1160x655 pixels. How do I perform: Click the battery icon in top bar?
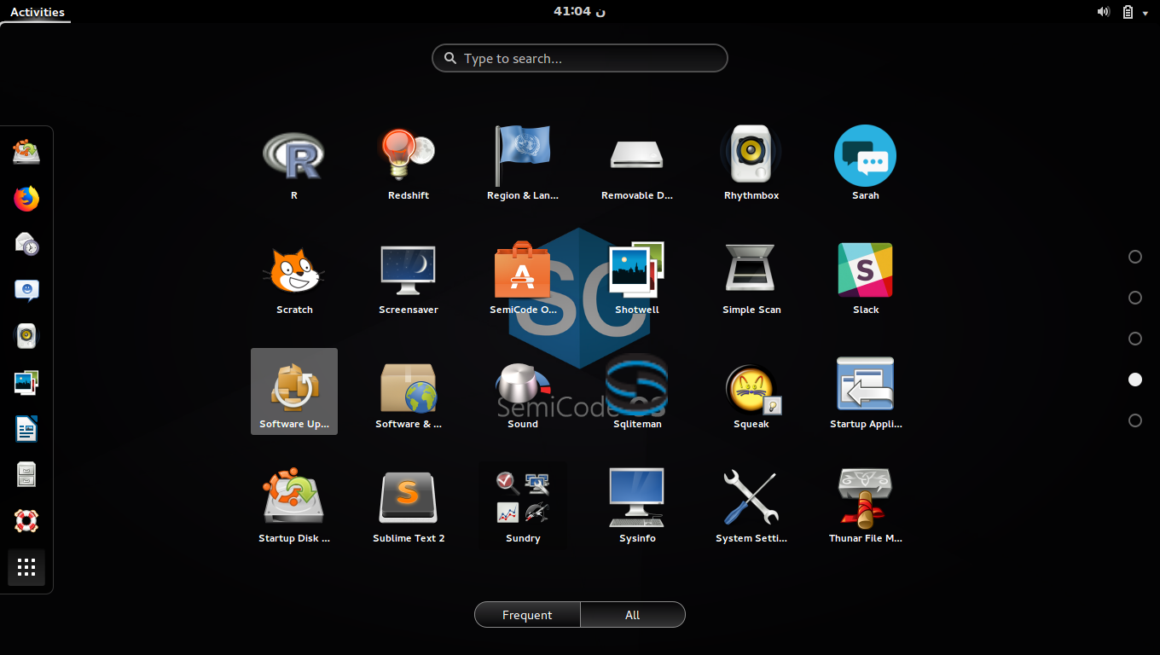coord(1128,11)
